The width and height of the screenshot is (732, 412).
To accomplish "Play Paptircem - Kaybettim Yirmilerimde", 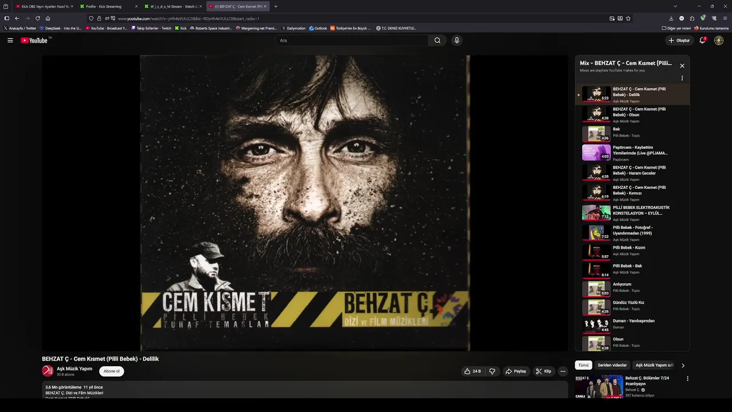I will point(632,153).
